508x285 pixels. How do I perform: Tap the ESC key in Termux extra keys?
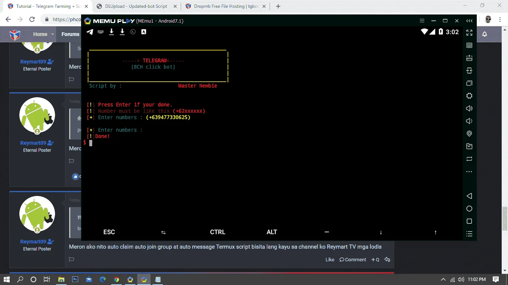(x=109, y=232)
